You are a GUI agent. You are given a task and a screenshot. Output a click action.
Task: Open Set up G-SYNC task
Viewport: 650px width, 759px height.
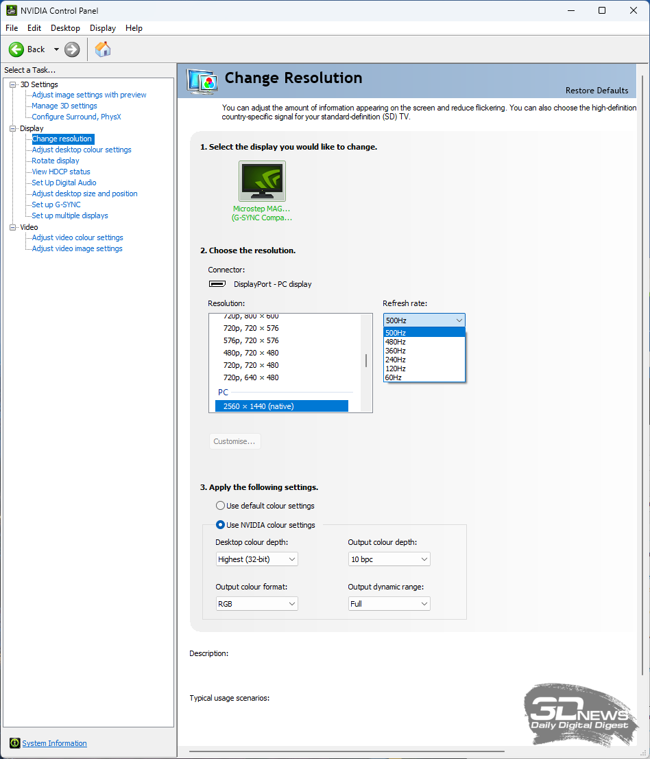tap(56, 205)
